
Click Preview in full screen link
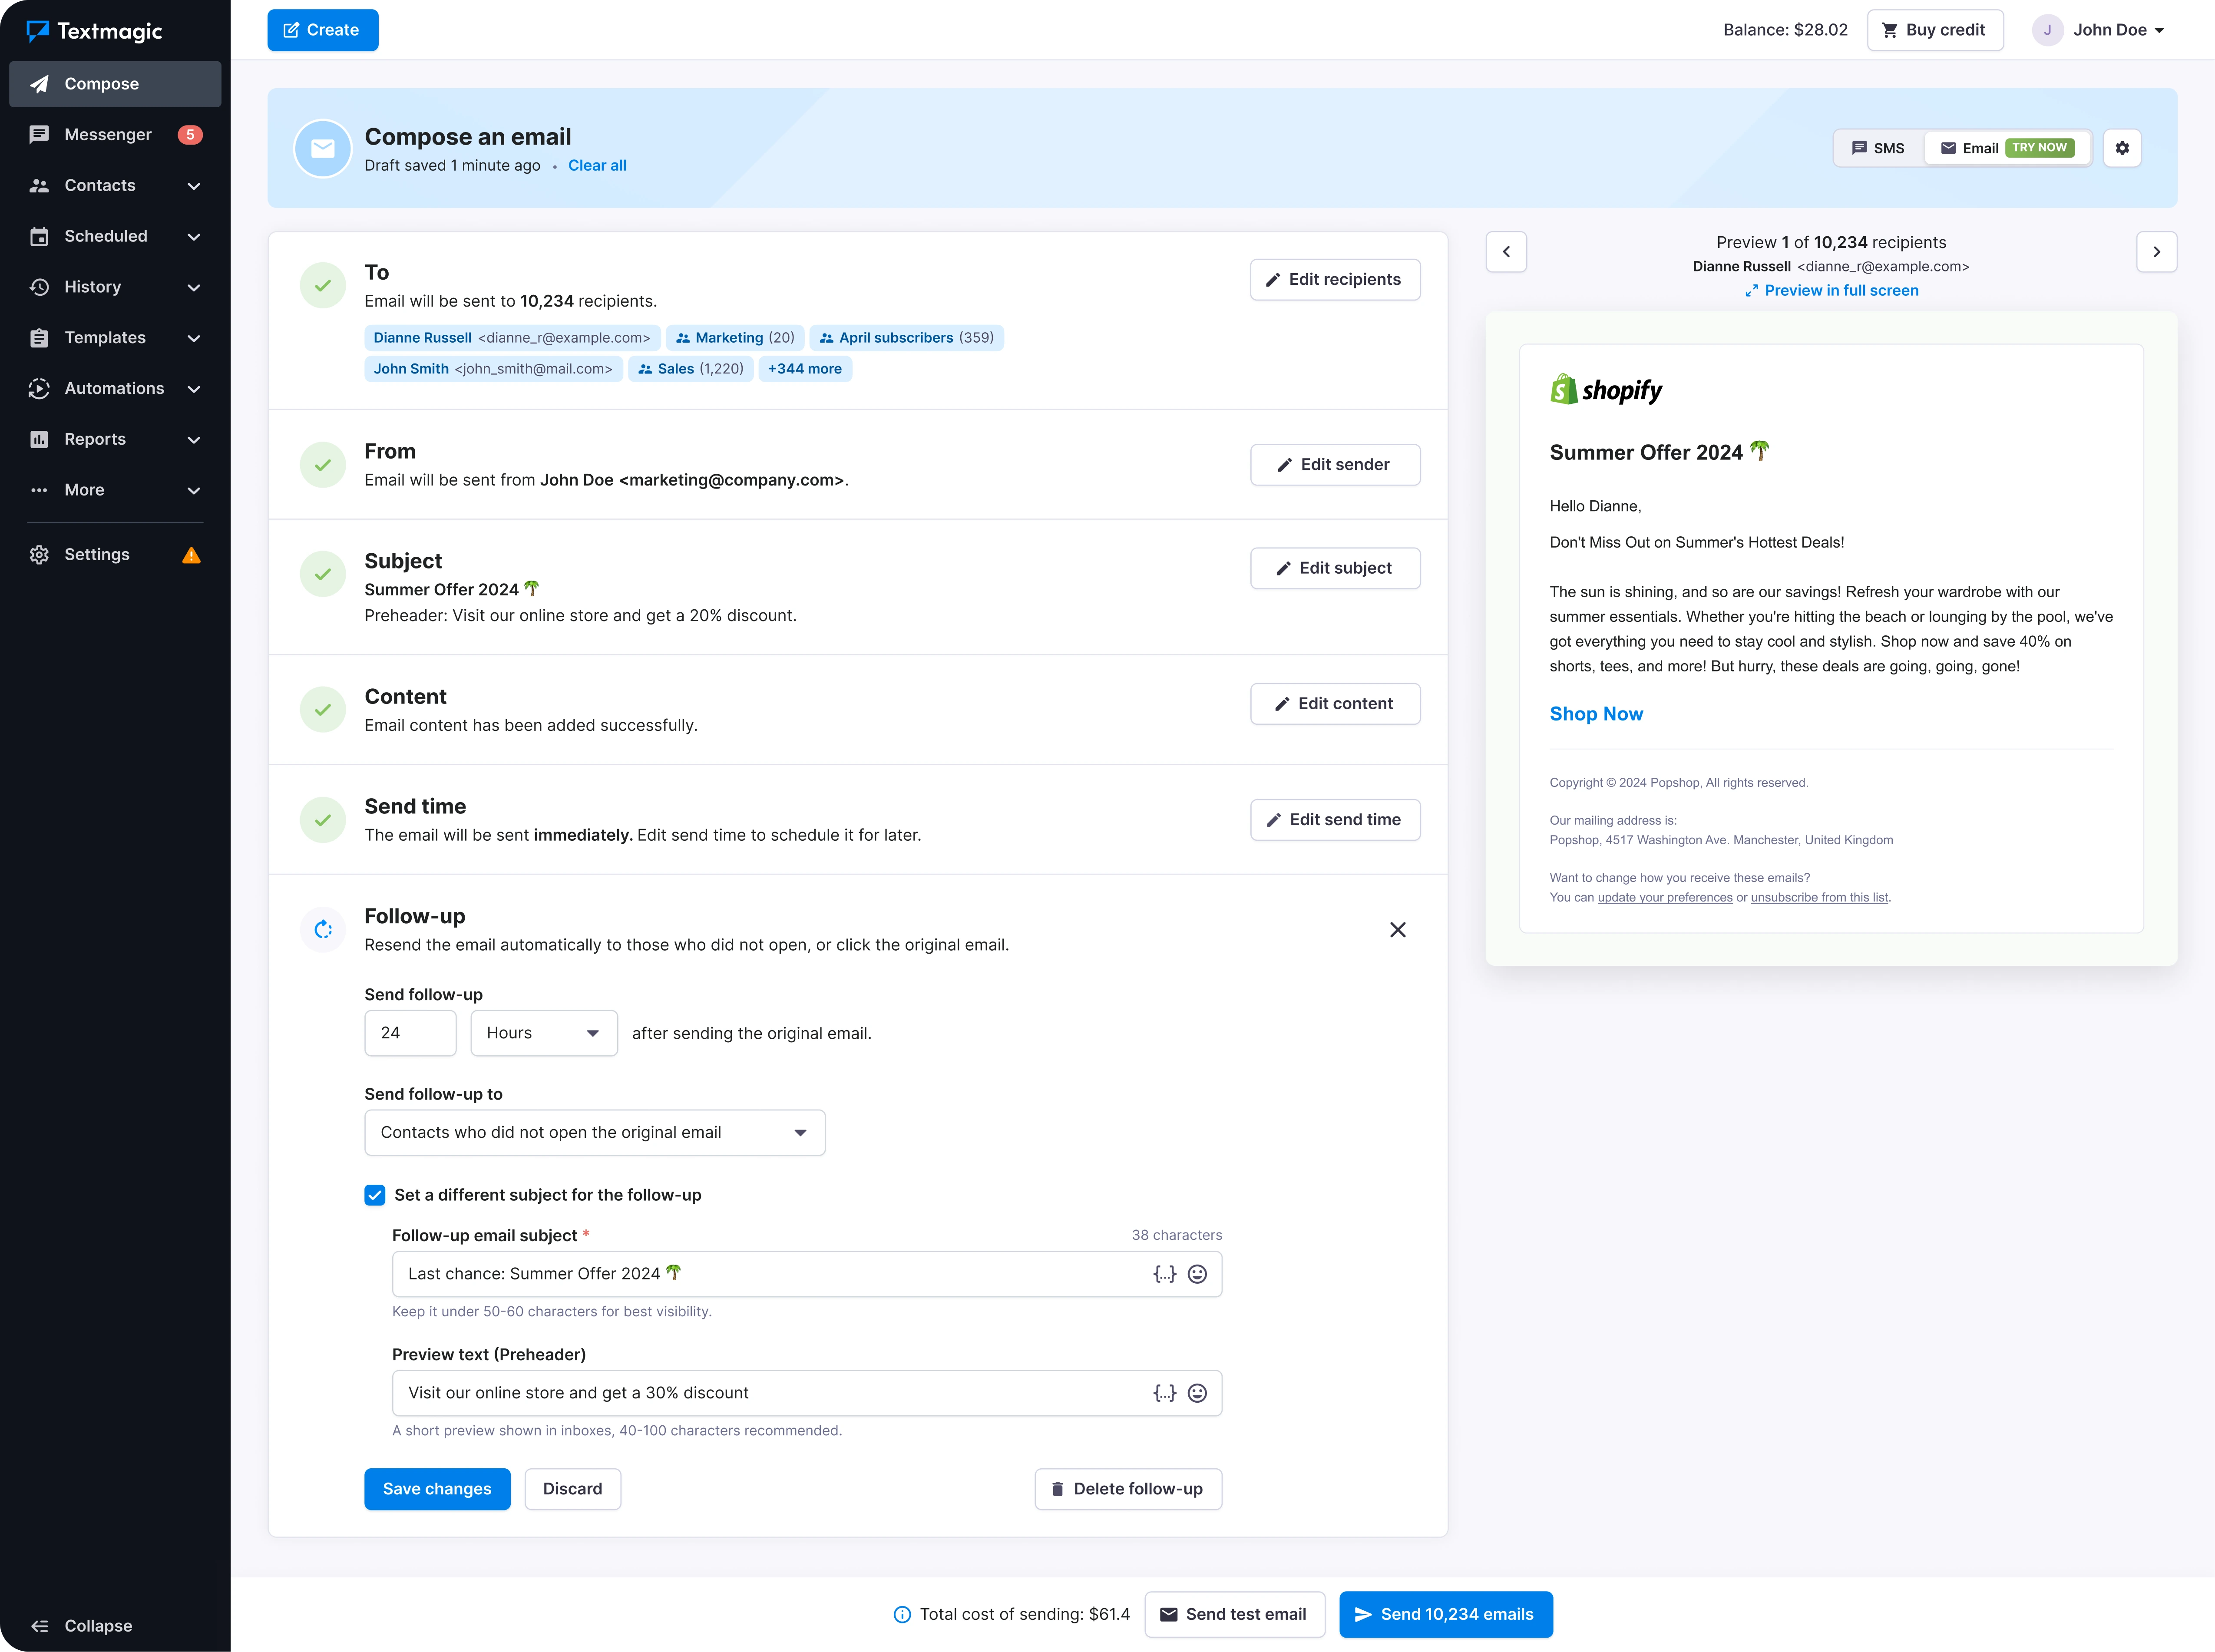[x=1831, y=290]
